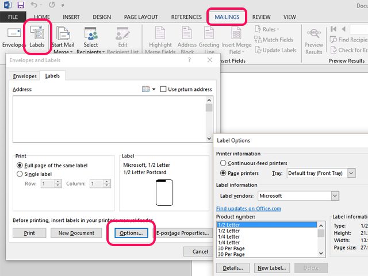Viewport: 368px width, 276px height.
Task: Switch to the PAGE LAYOUT ribbon tab
Action: [141, 17]
